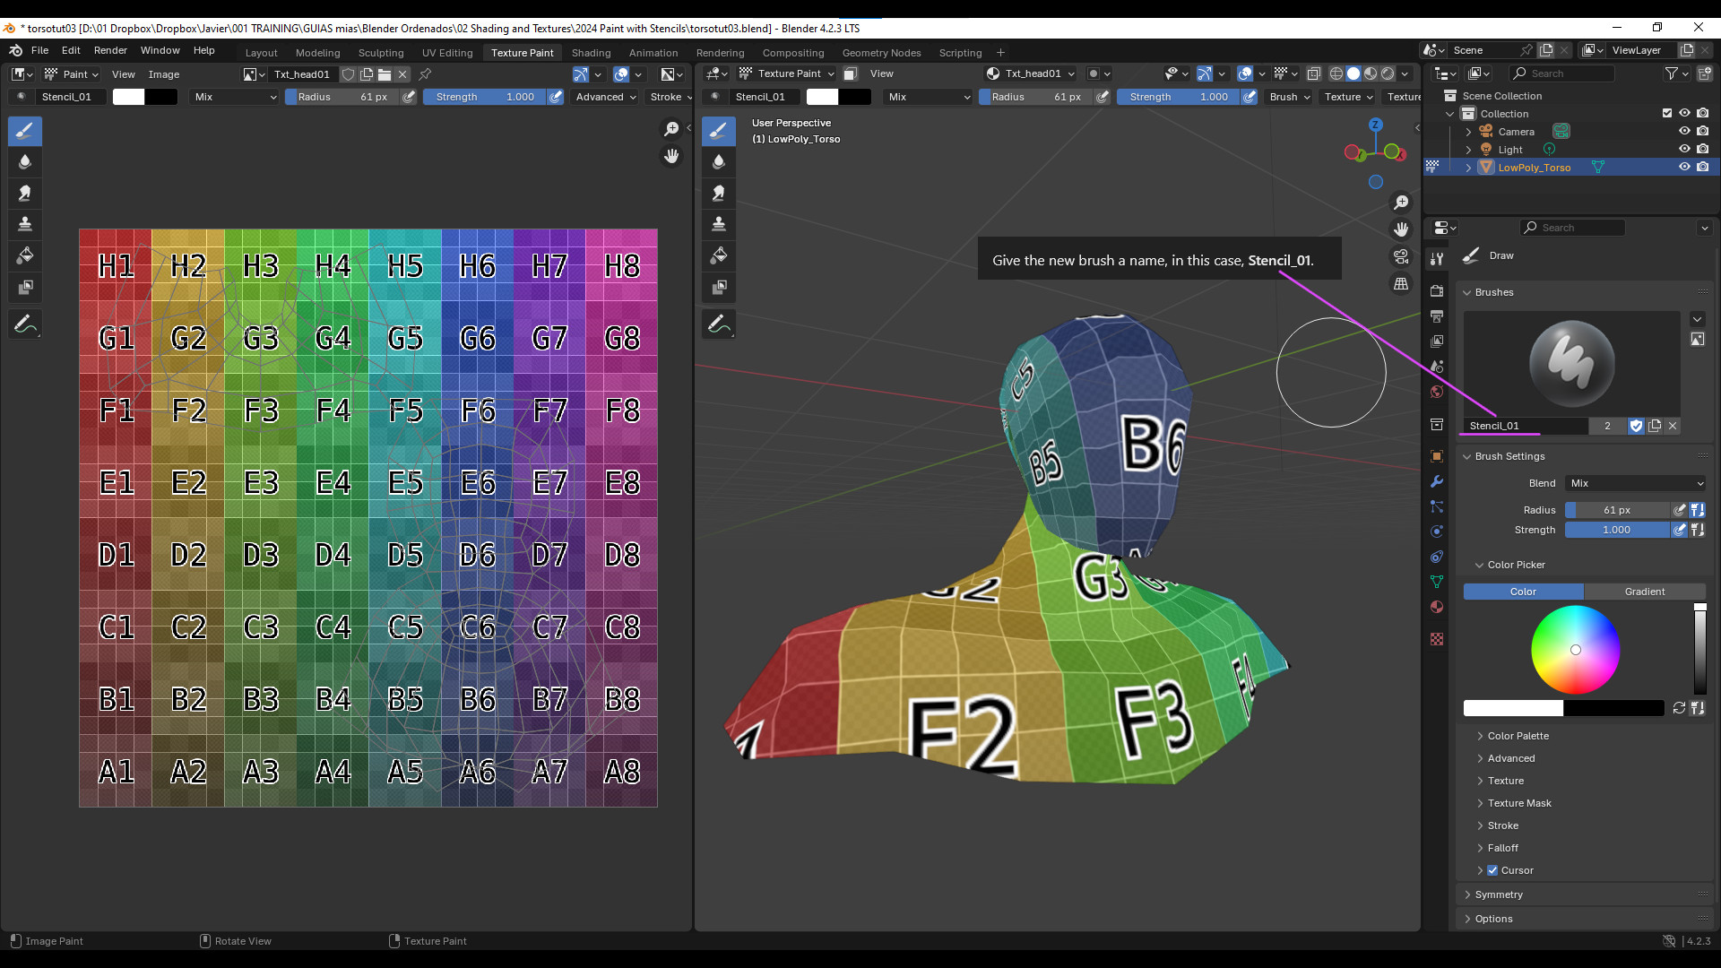This screenshot has height=968, width=1721.
Task: Select the Annotate tool in the 3D viewport toolbar
Action: coord(719,324)
